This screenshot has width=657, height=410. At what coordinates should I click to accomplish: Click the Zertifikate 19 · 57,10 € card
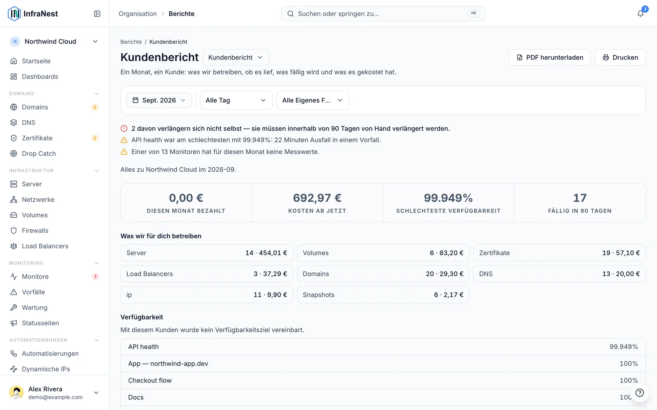coord(559,253)
